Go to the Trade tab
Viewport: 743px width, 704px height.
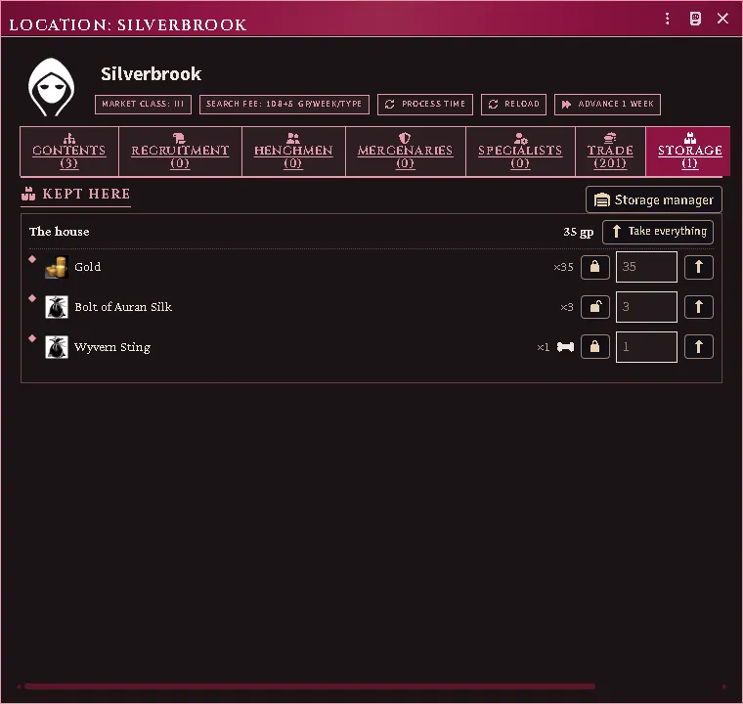pyautogui.click(x=610, y=152)
